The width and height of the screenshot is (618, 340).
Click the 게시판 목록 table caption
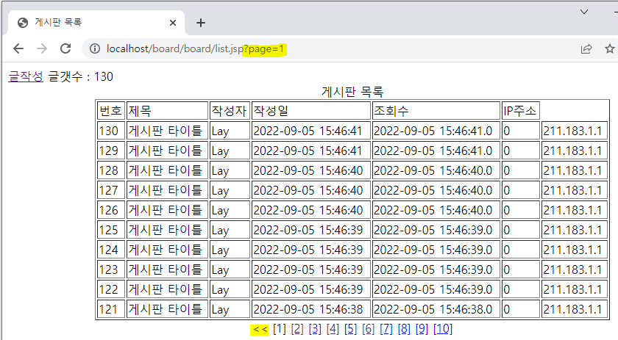coord(352,92)
